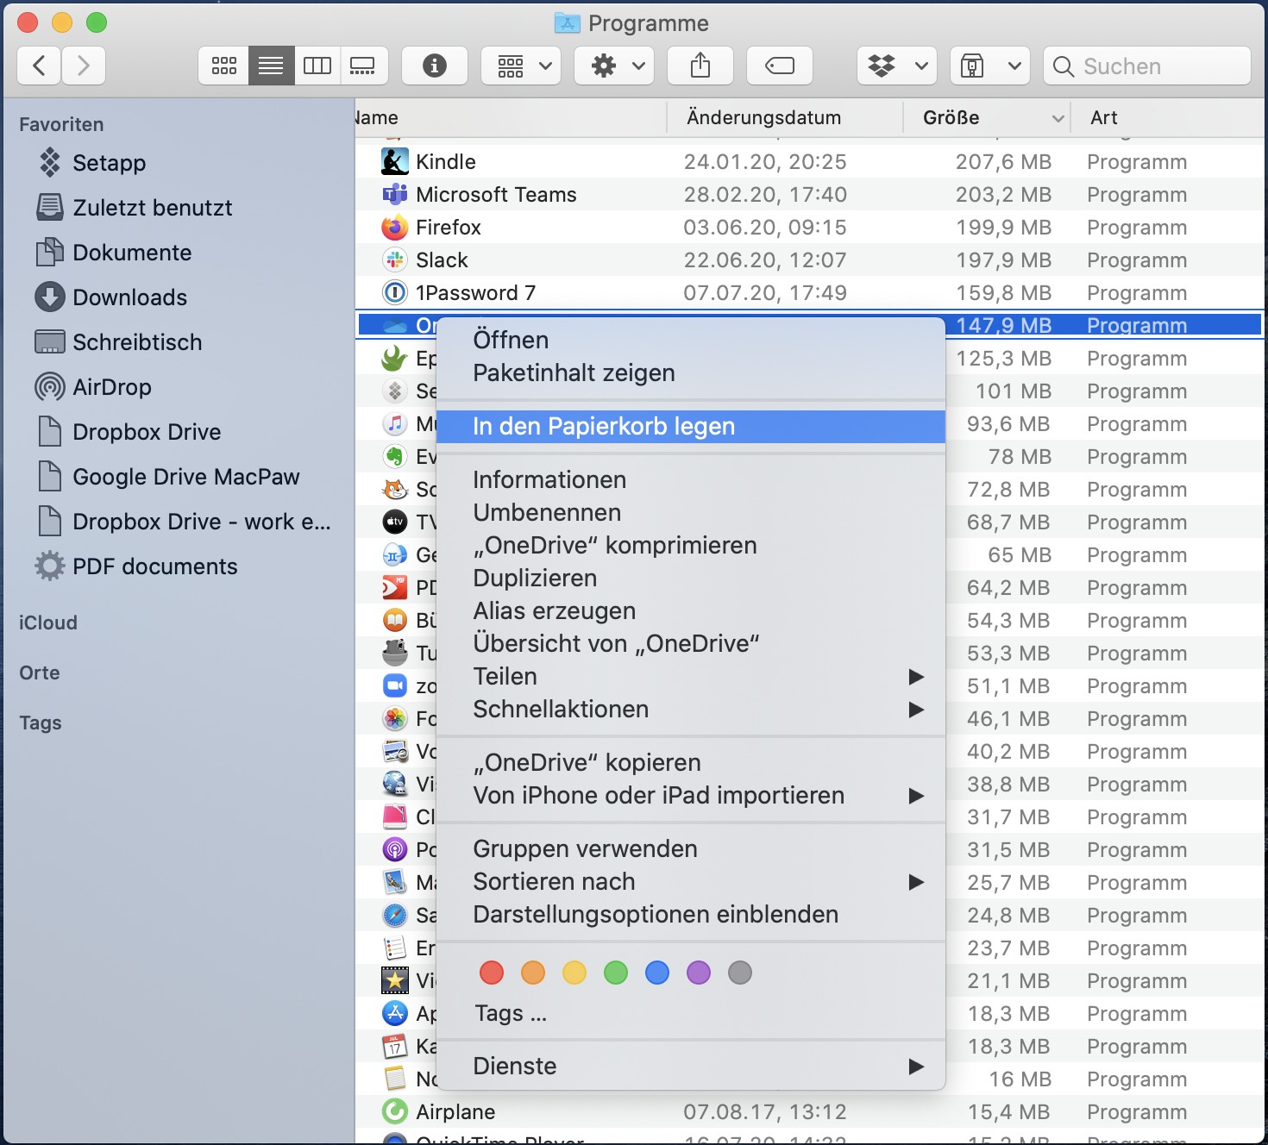Open the group-by dropdown in toolbar
The height and width of the screenshot is (1145, 1268).
tap(521, 66)
